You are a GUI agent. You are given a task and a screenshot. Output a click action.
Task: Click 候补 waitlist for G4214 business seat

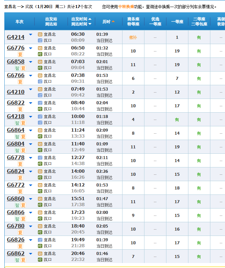click(133, 37)
